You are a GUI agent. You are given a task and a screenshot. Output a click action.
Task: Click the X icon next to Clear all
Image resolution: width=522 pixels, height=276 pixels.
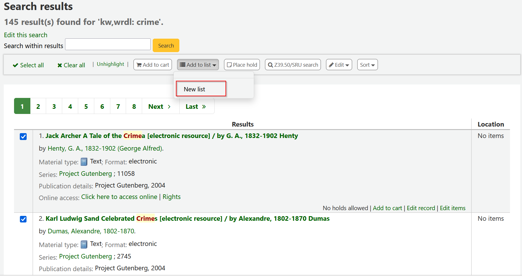coord(59,65)
